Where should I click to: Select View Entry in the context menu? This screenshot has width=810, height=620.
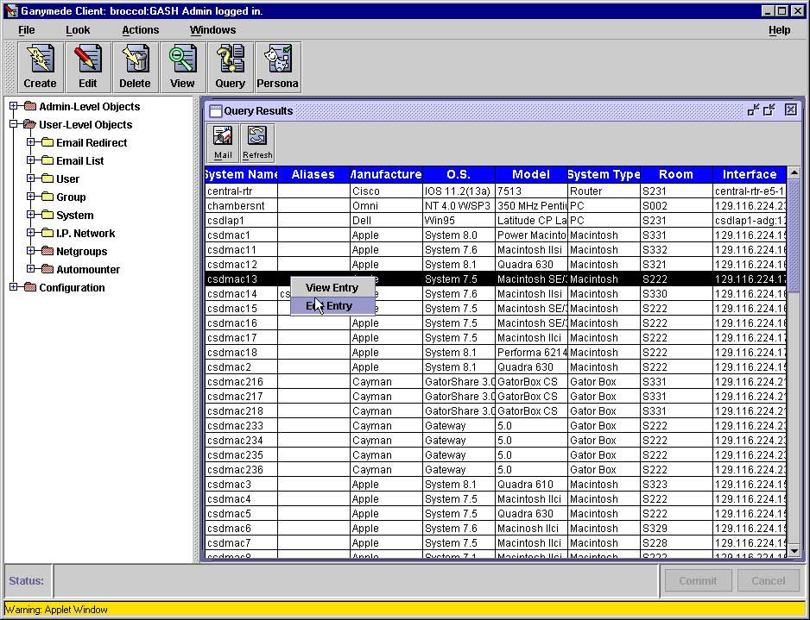pyautogui.click(x=332, y=288)
